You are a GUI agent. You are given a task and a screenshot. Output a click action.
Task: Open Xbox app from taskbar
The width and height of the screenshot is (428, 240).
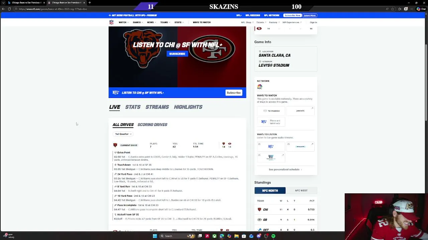[x=214, y=236]
